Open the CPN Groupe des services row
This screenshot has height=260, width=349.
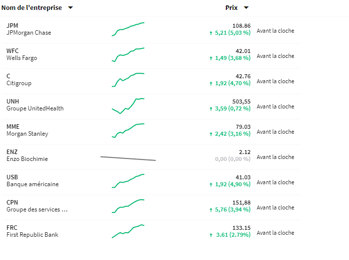151,208
